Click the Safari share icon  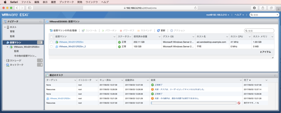(263, 8)
